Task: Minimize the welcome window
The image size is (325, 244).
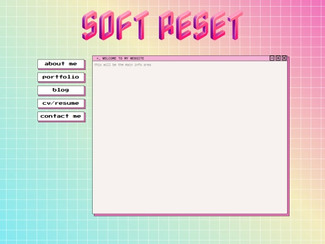Action: (x=272, y=58)
